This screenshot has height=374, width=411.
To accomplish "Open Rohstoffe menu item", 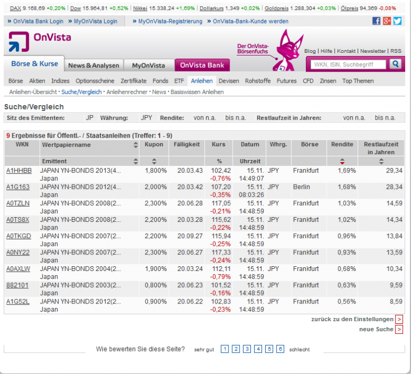I will (258, 81).
